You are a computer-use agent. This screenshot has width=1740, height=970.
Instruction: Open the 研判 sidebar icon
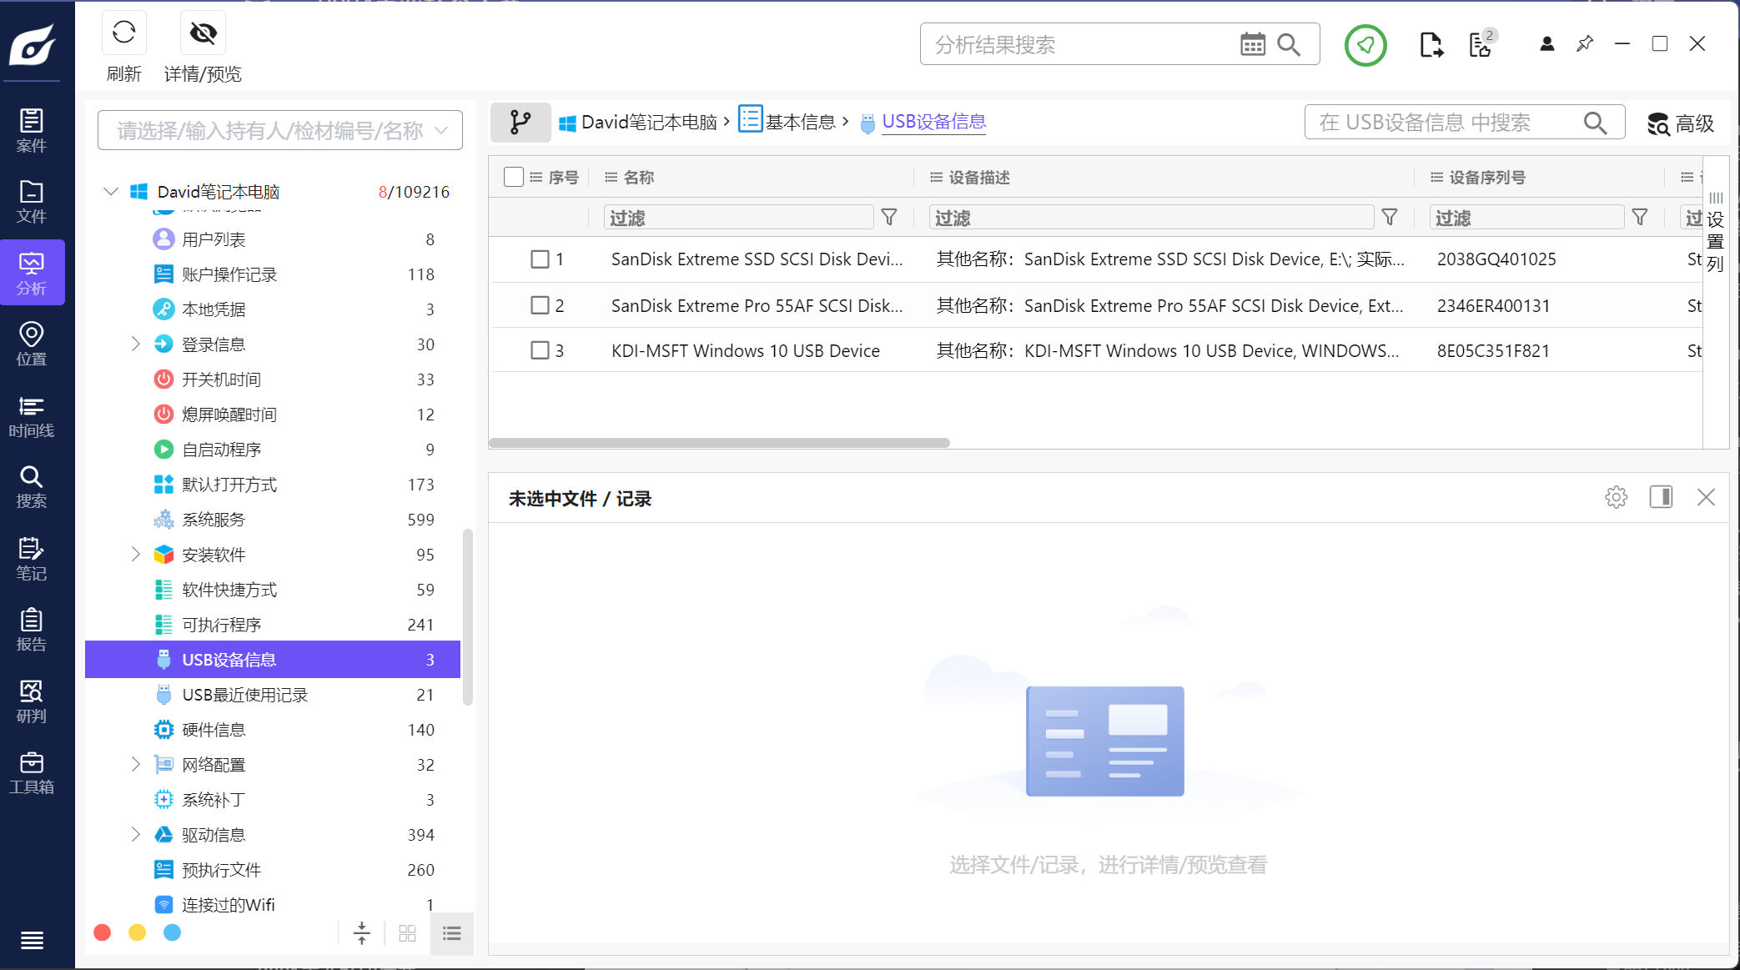[x=32, y=701]
